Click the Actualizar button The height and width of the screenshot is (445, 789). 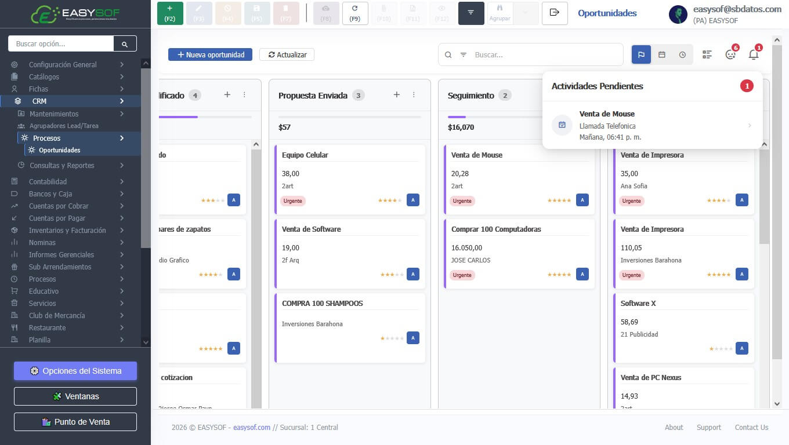pyautogui.click(x=287, y=54)
